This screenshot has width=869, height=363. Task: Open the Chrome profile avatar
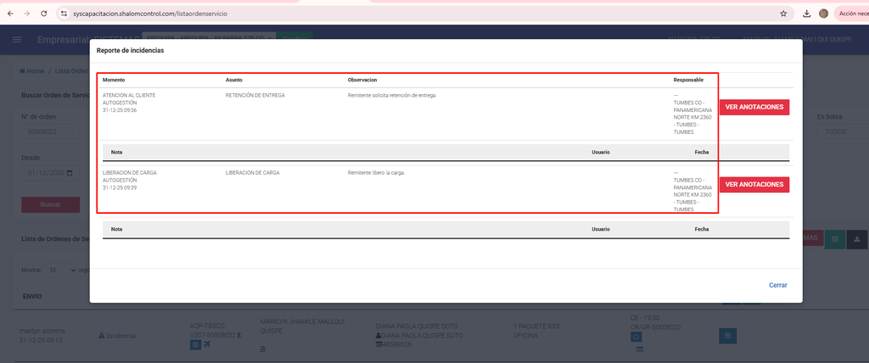coord(823,14)
